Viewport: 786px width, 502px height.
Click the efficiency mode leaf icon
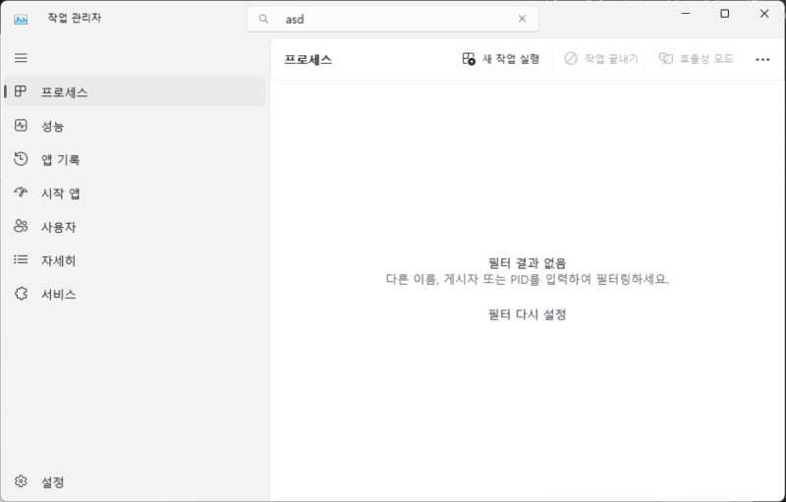pyautogui.click(x=666, y=59)
